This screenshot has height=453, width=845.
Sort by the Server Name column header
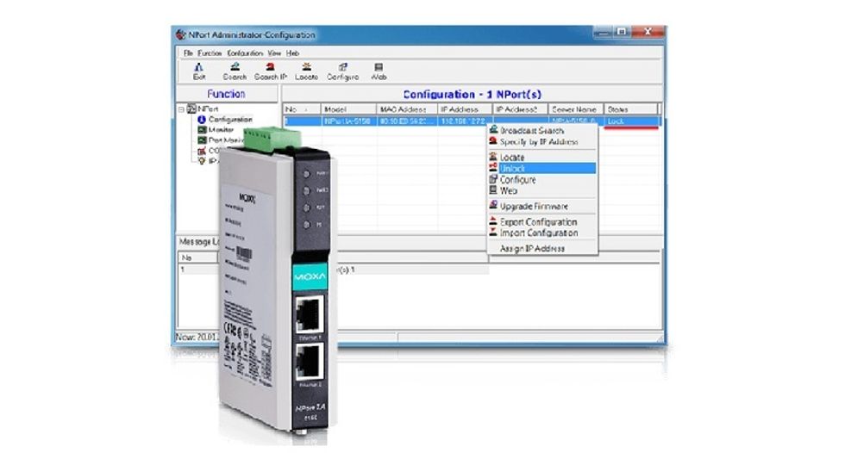click(x=576, y=109)
